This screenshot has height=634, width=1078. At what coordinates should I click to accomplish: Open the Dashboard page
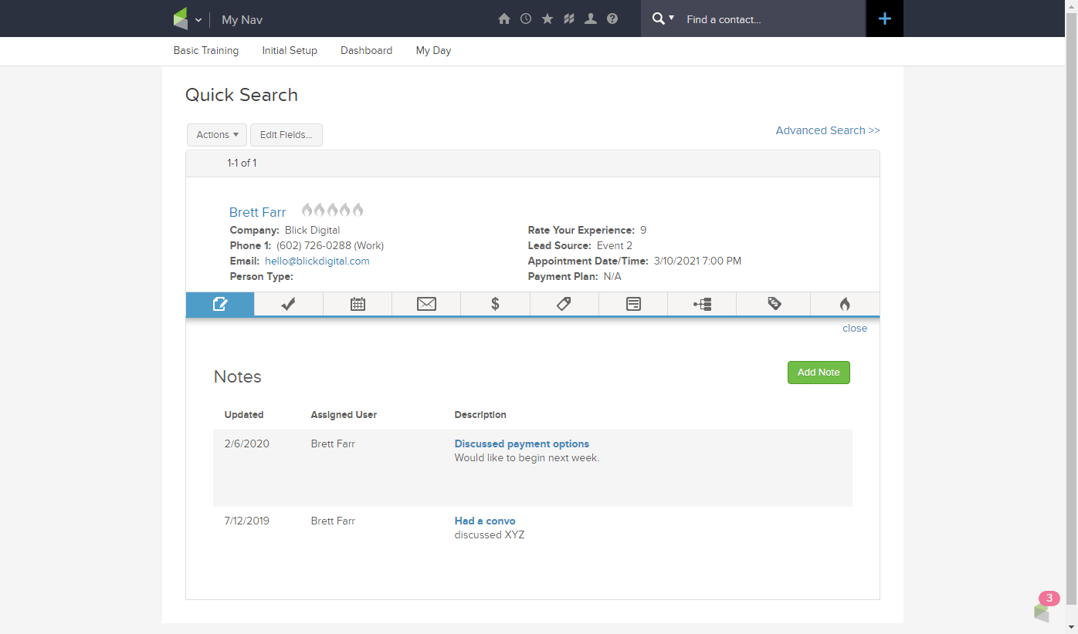[366, 50]
